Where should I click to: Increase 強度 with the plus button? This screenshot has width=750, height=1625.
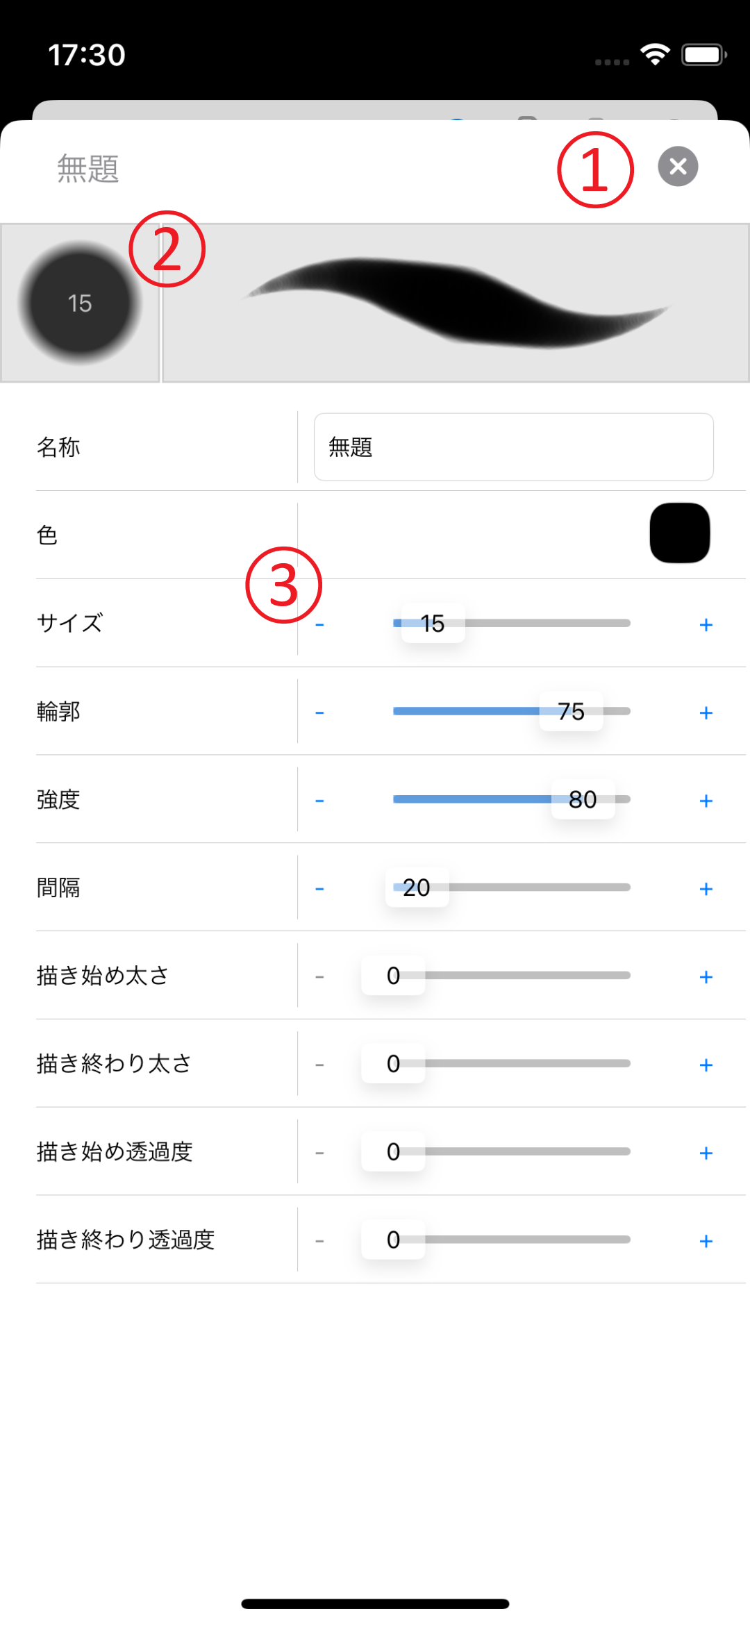click(706, 801)
